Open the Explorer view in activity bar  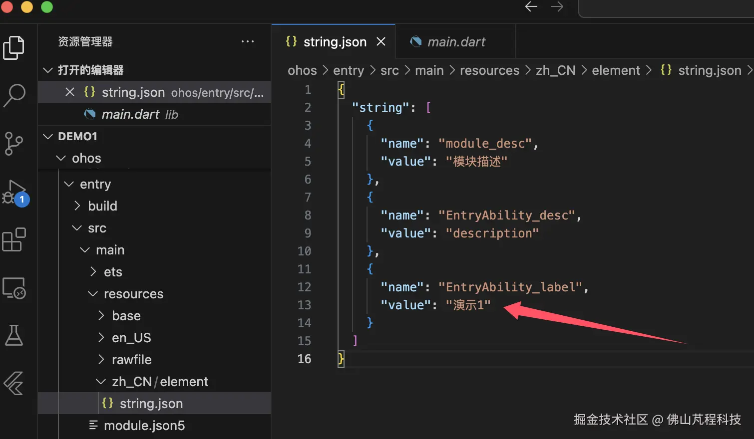coord(14,48)
